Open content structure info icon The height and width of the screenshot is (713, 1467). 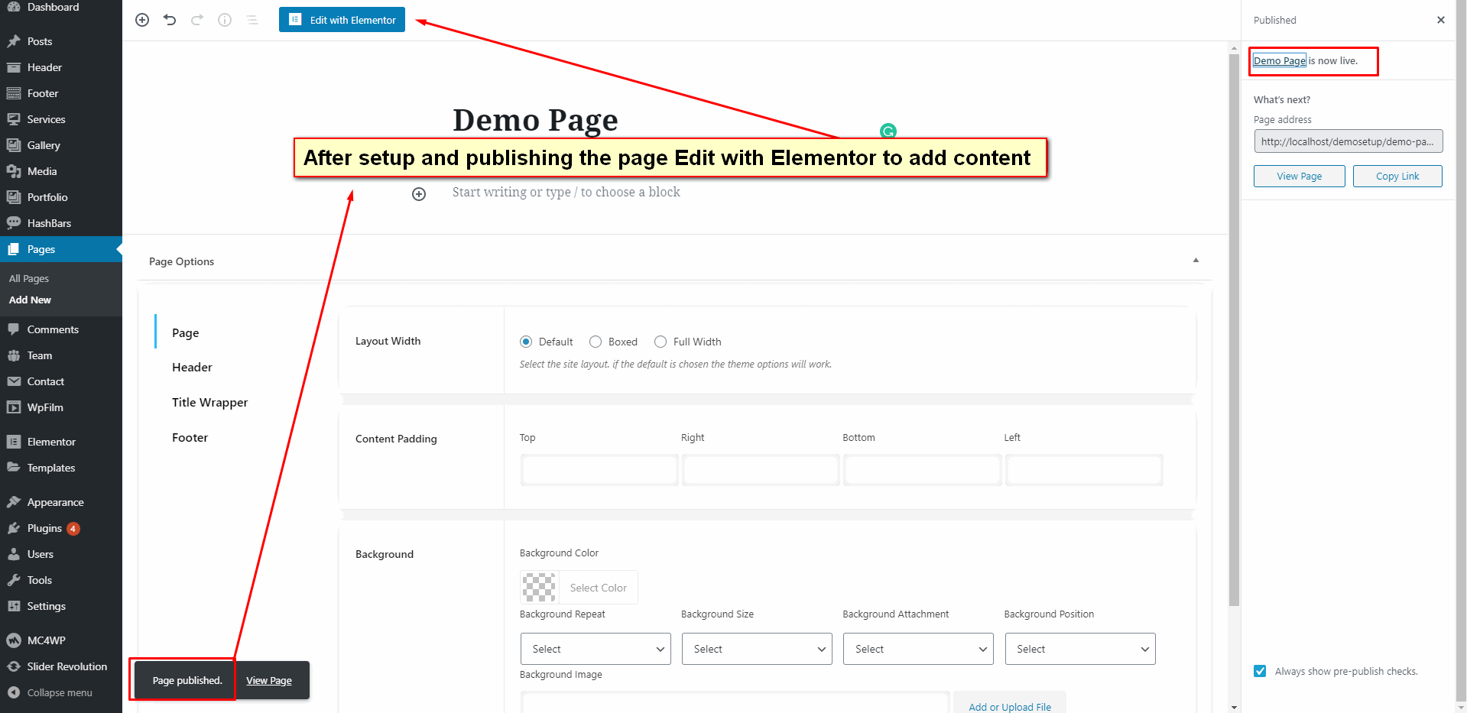tap(225, 20)
